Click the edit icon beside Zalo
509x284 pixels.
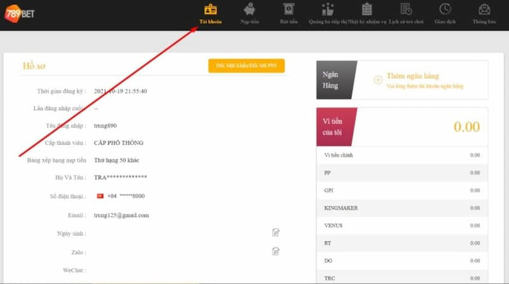coord(275,252)
